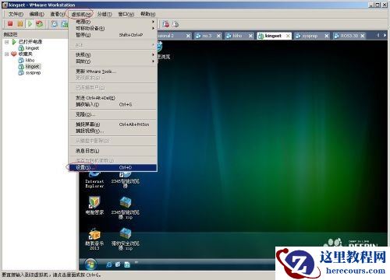Click the 电脑管家 desktop icon in guest

point(94,205)
